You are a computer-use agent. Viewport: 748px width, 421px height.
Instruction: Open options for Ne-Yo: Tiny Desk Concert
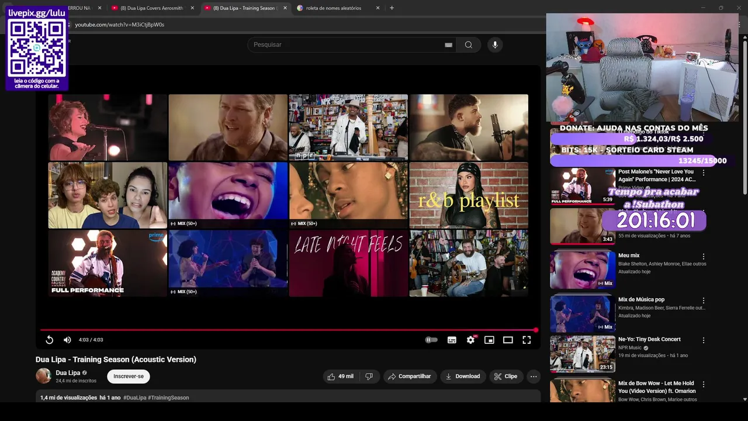(x=704, y=340)
